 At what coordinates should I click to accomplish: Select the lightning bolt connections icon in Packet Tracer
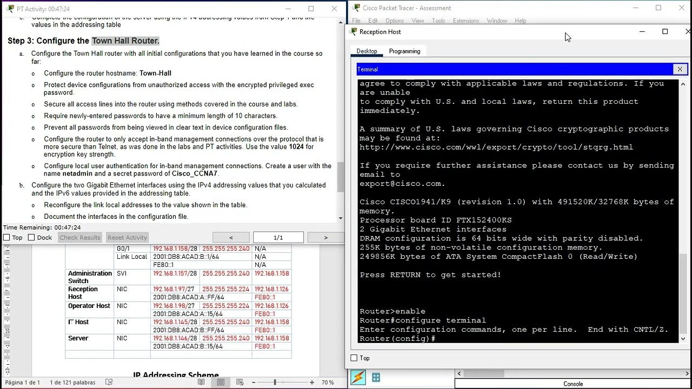[x=358, y=377]
